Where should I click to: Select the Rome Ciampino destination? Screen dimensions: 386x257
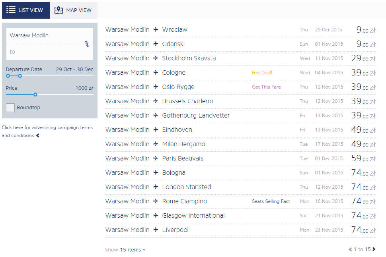pyautogui.click(x=184, y=201)
